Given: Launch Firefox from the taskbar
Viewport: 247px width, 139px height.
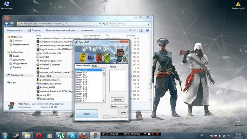Looking at the screenshot, I should click(84, 136).
